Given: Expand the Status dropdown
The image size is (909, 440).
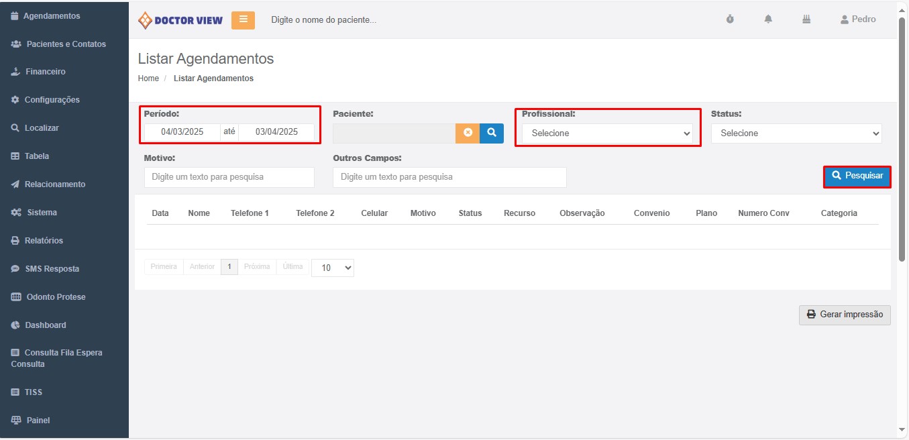Looking at the screenshot, I should 796,133.
